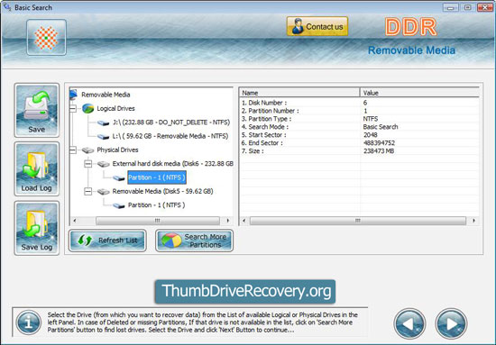This screenshot has height=345, width=496.
Task: Open the Contact us button
Action: (x=317, y=26)
